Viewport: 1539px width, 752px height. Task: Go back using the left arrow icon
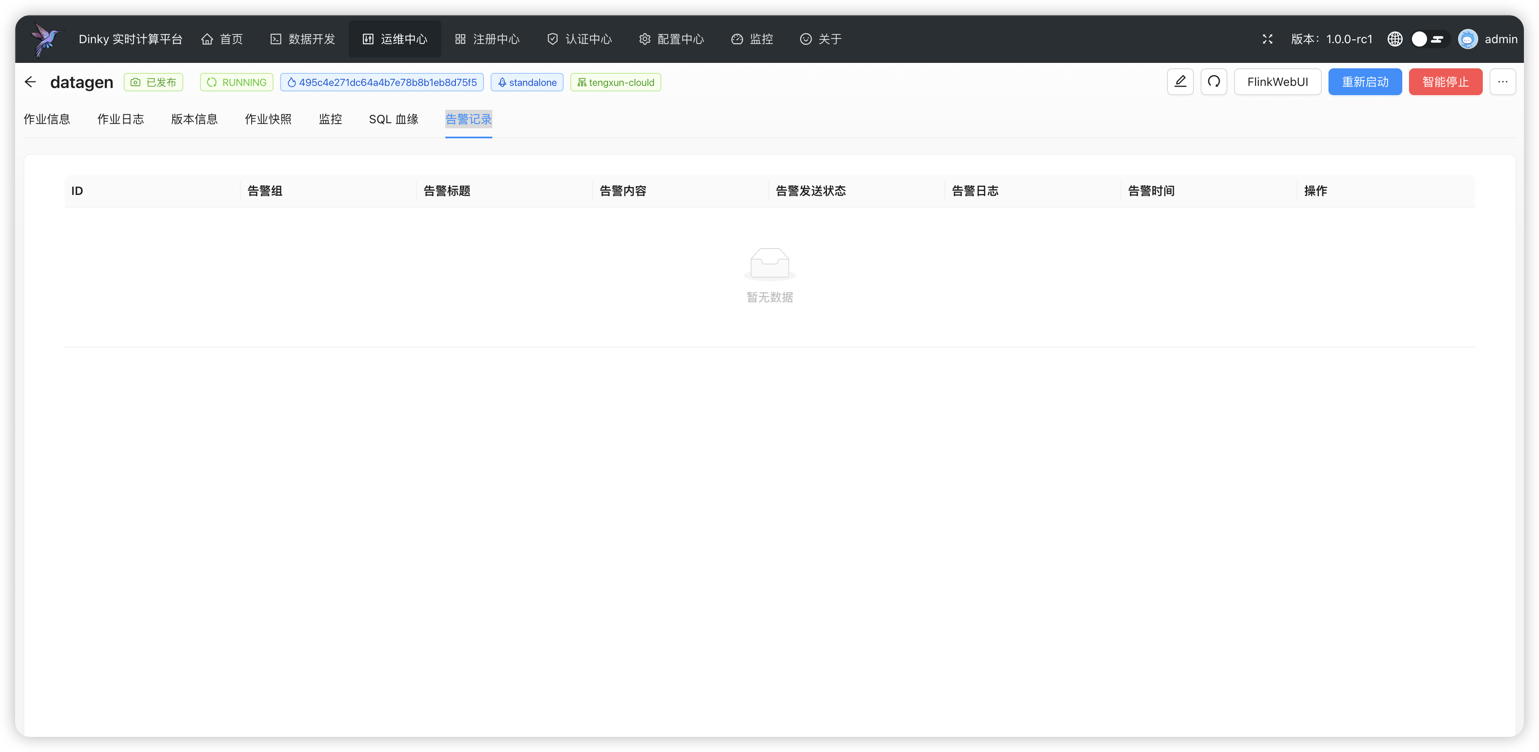[31, 82]
